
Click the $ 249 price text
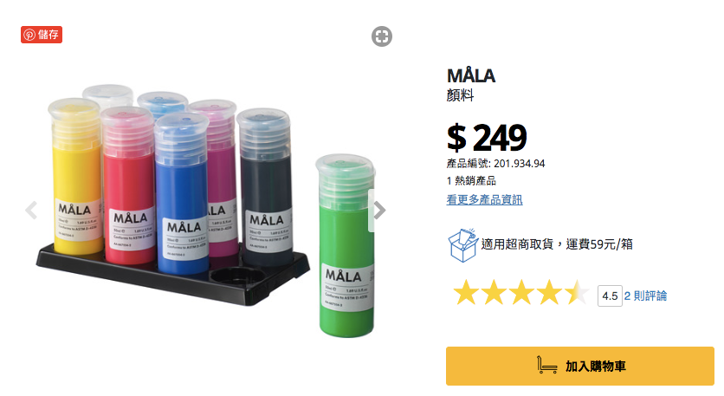[487, 138]
